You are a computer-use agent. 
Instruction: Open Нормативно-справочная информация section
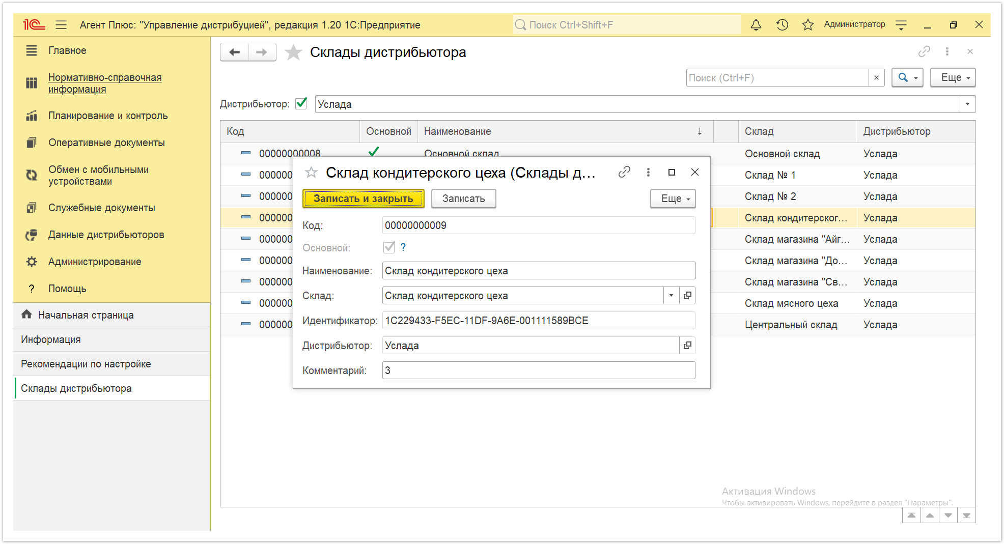click(x=105, y=83)
